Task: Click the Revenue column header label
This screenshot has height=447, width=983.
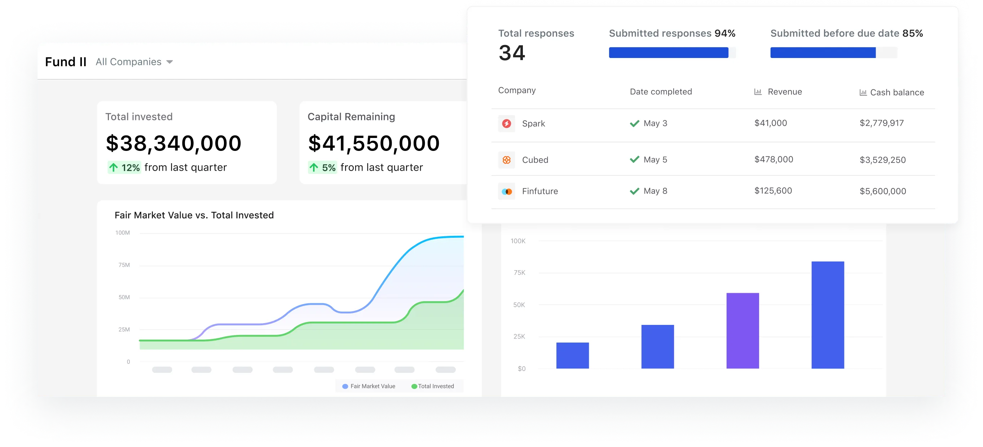Action: 785,92
